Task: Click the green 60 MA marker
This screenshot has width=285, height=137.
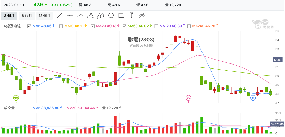Action: tap(16, 98)
